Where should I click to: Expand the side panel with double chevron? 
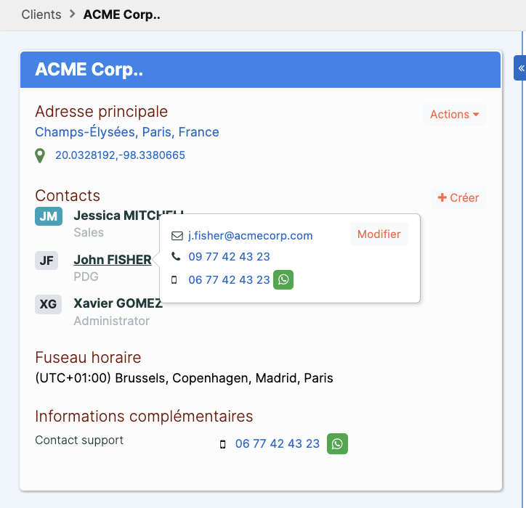[x=521, y=68]
